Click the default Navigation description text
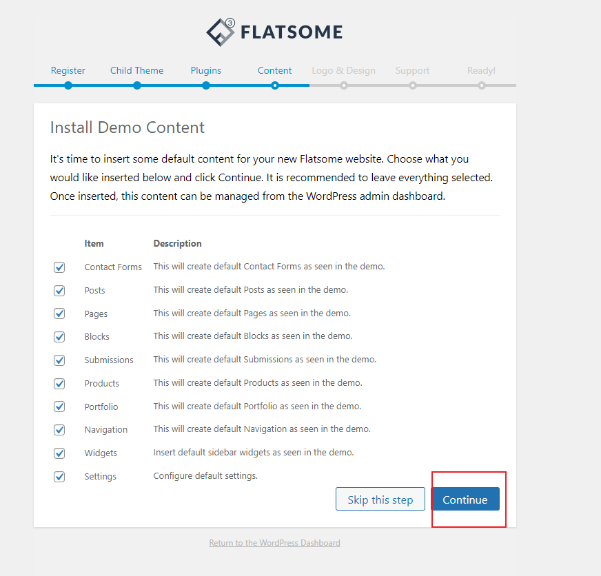 262,429
